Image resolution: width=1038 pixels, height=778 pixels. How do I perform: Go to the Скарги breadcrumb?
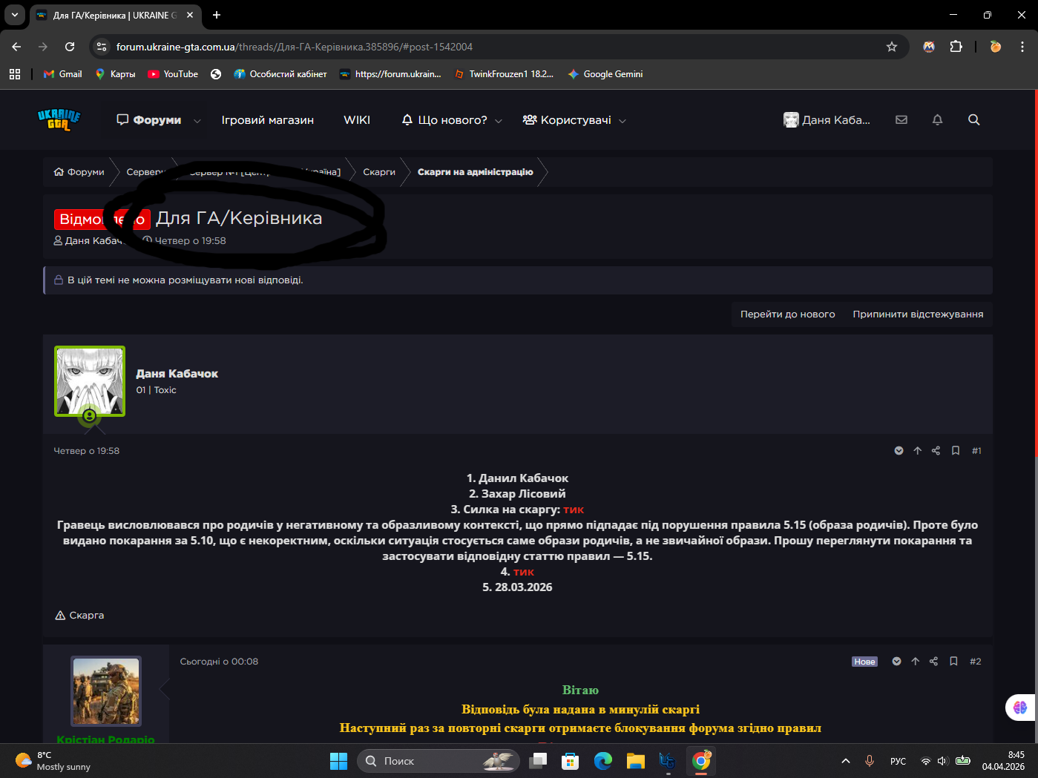point(379,172)
